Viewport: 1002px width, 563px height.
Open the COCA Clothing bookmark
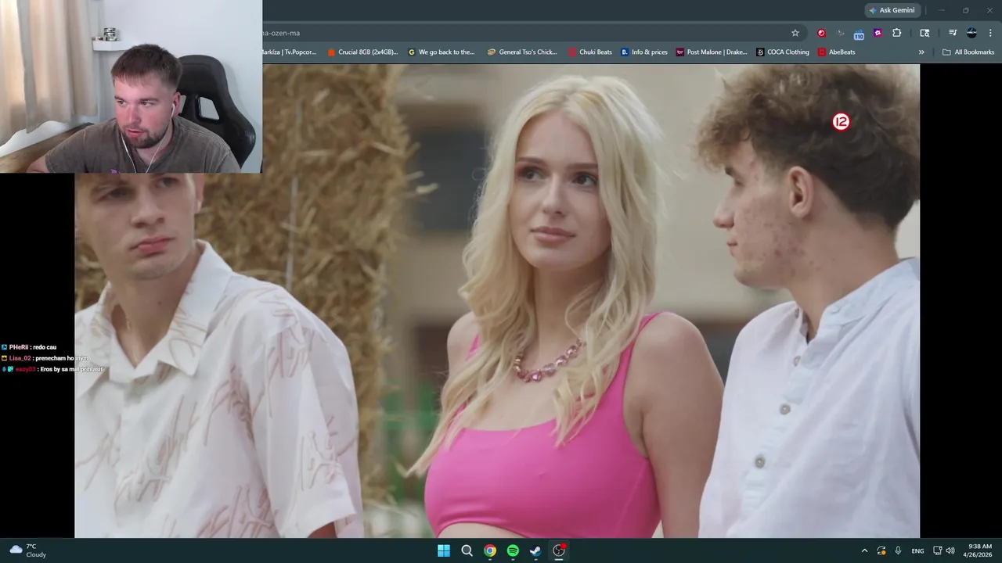coord(783,52)
